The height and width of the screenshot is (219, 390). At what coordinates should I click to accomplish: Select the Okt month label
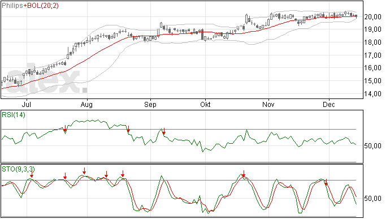[x=205, y=105]
